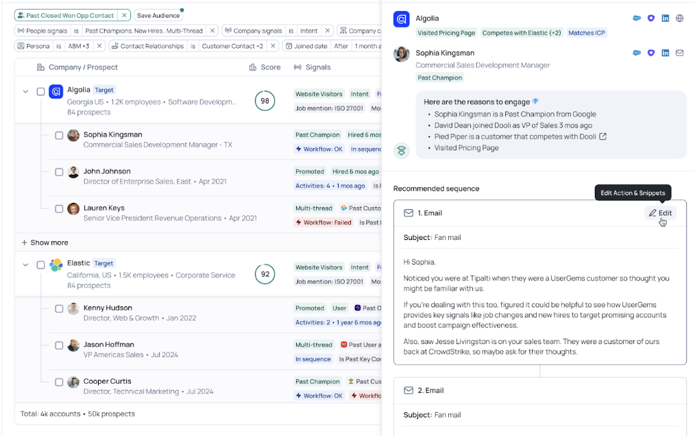The width and height of the screenshot is (695, 436).
Task: Click Algolia logo in the company row
Action: (56, 91)
